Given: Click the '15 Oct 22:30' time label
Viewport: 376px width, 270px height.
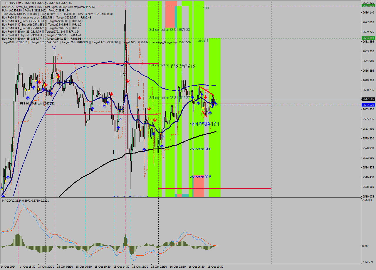Looking at the screenshot, I should point(159,267).
